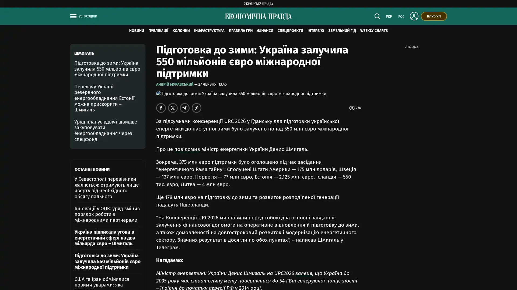Open the user account profile icon

point(414,16)
